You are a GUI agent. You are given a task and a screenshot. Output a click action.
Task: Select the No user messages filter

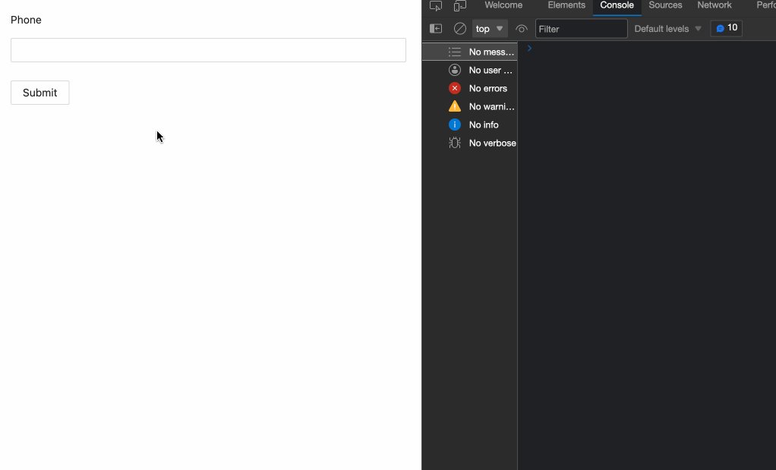pos(482,70)
